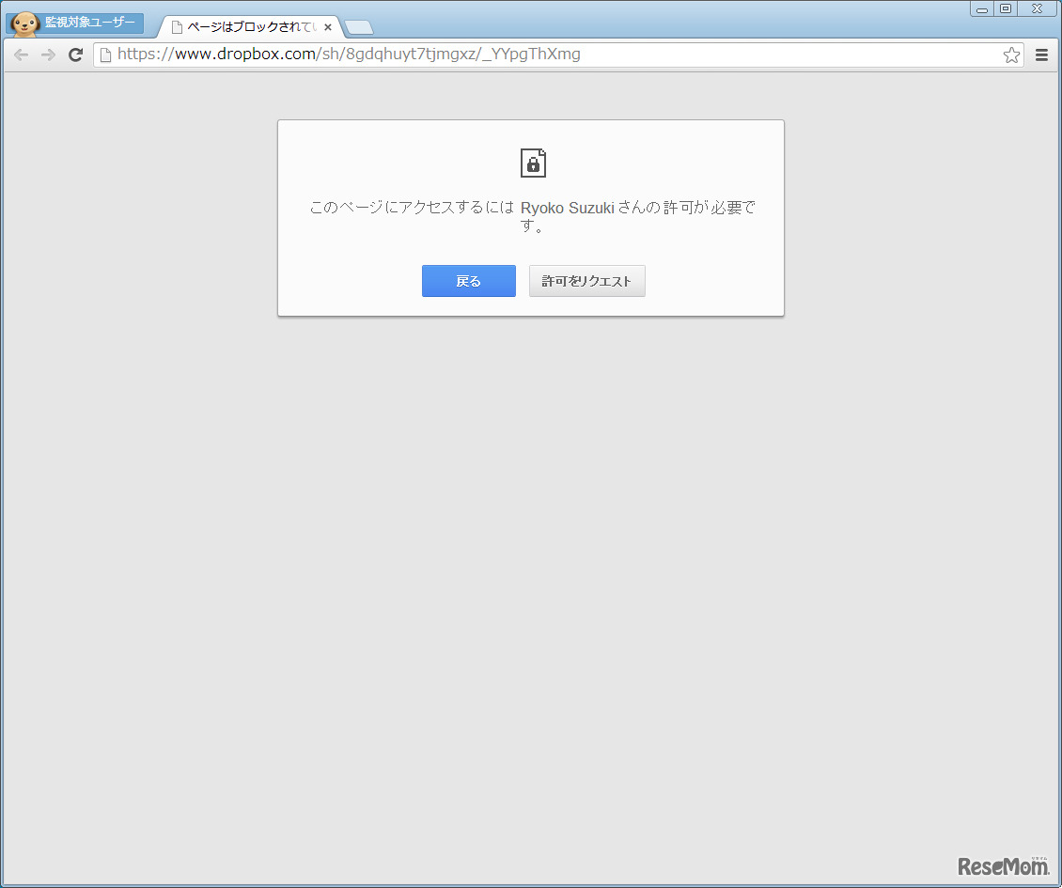This screenshot has height=888, width=1062.
Task: Click the locked document icon in the dialog
Action: point(531,163)
